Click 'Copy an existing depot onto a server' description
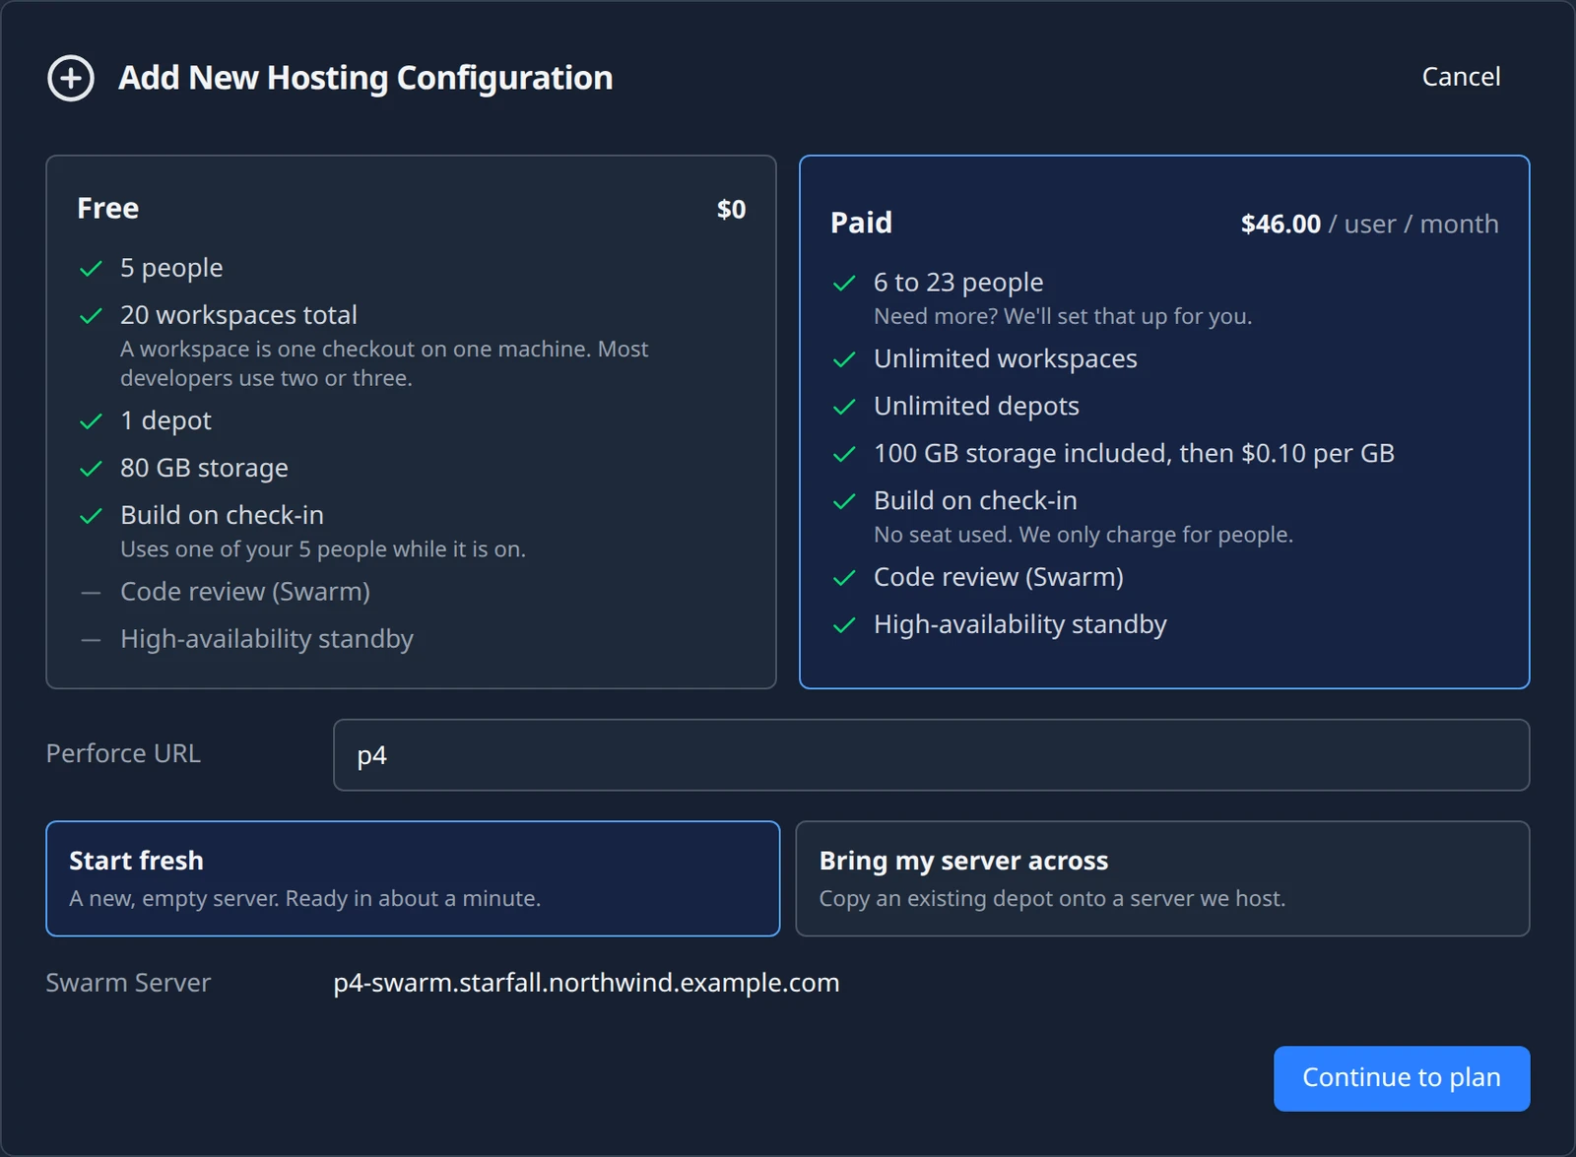Screen dimensions: 1576x1157 [x=1052, y=899]
